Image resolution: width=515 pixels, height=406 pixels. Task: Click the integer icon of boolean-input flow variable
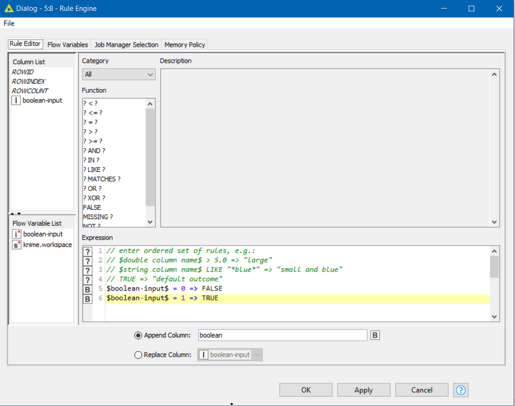point(17,234)
